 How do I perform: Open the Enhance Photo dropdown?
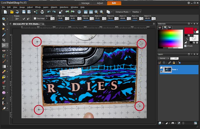pos(123,12)
